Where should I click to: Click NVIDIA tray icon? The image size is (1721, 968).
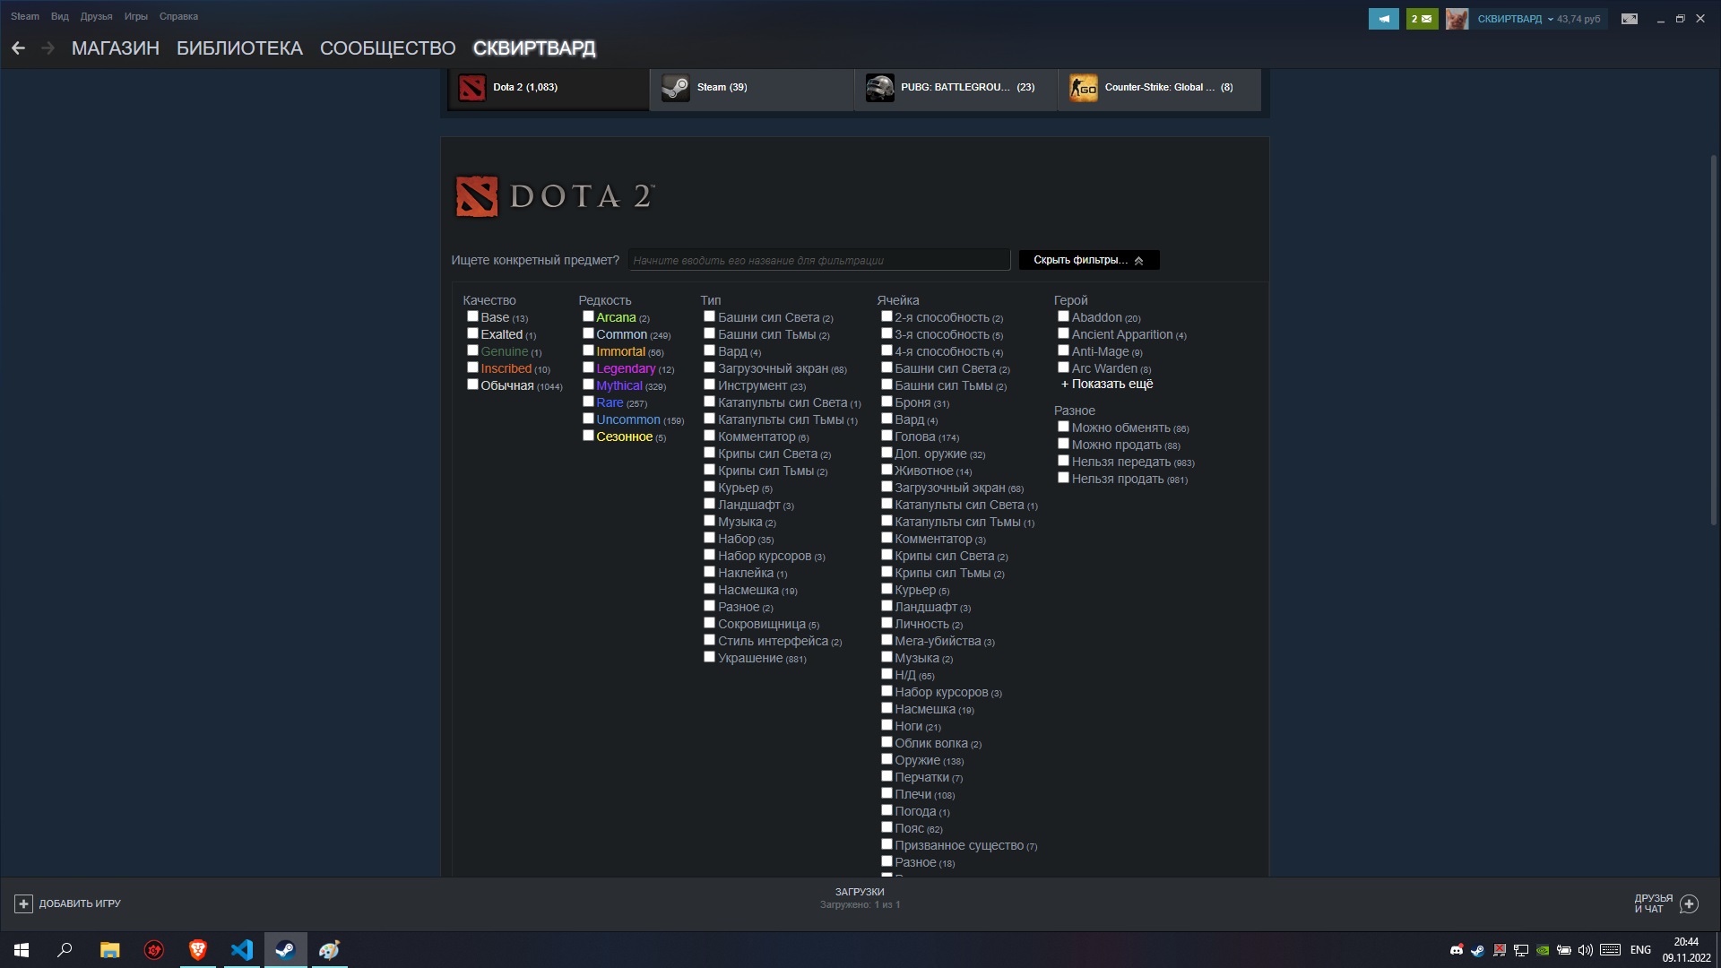pyautogui.click(x=1543, y=950)
